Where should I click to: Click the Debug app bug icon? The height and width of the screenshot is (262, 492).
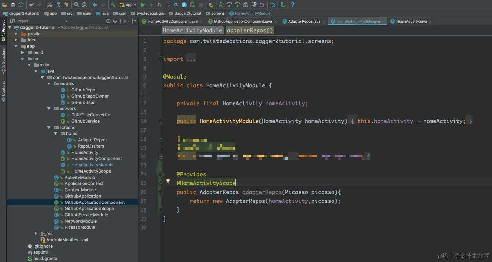point(159,5)
